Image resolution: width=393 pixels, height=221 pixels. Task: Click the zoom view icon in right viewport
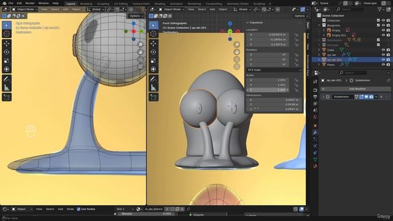(x=236, y=45)
